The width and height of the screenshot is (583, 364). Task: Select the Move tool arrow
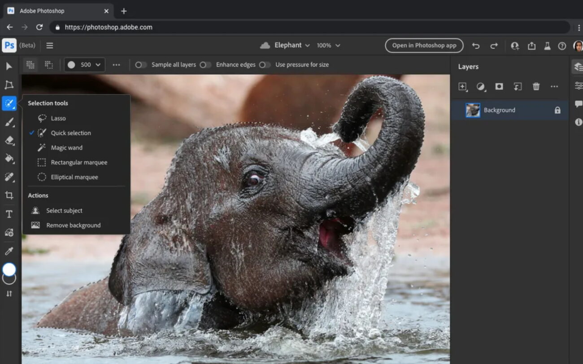pos(9,66)
